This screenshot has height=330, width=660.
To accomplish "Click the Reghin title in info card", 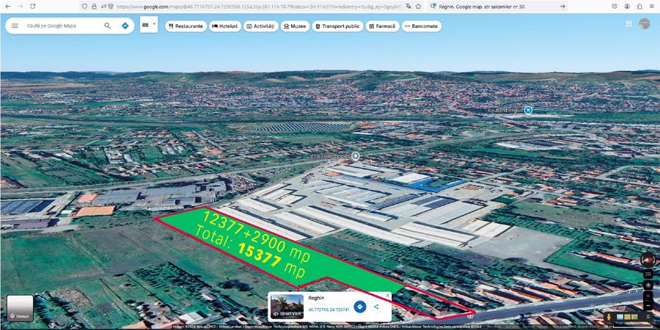I will click(316, 298).
